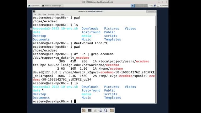Click the "david@127.0.0.1:/home/david/.x2go" line
201x113 pixels.
pyautogui.click(x=94, y=73)
